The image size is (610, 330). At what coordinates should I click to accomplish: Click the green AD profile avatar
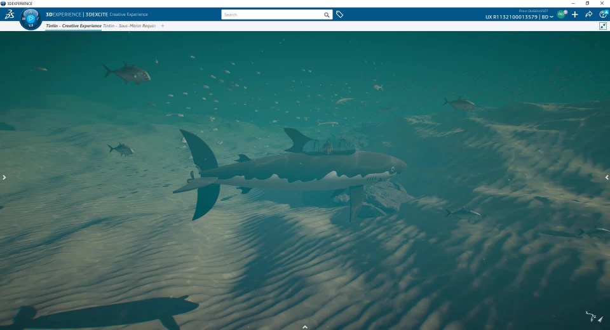coord(561,14)
